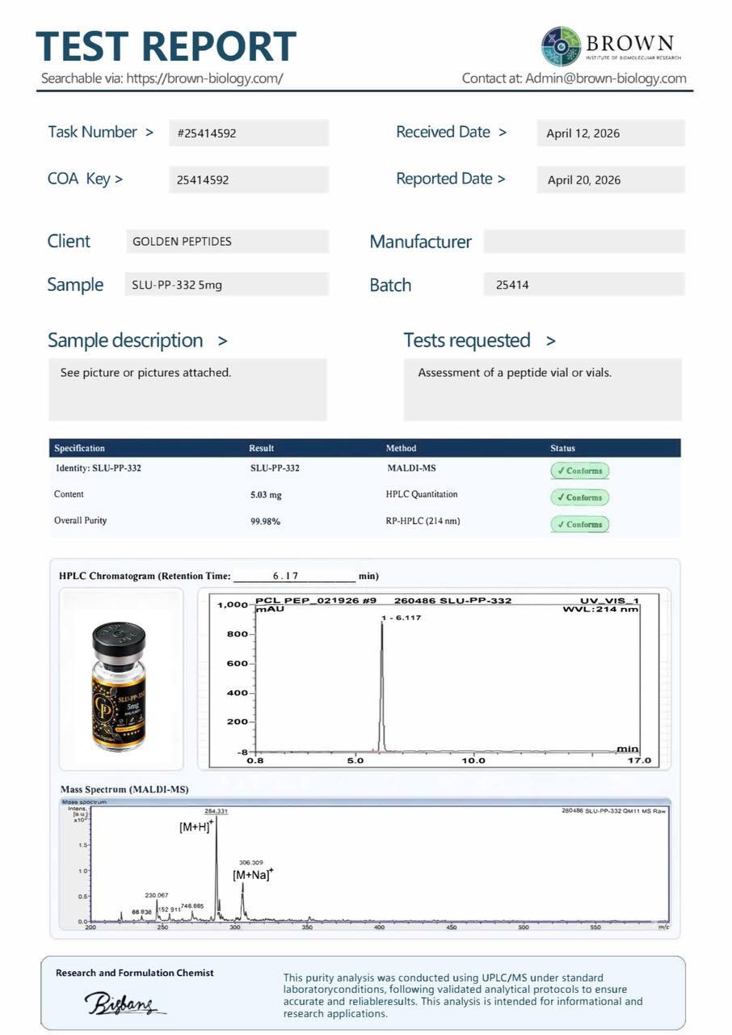Click the Status column header
The width and height of the screenshot is (732, 1035).
(x=563, y=448)
